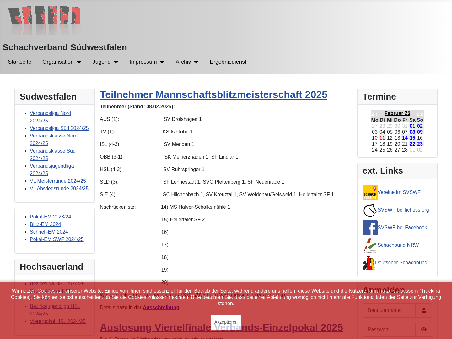Click the Facebook logo icon

(x=370, y=228)
